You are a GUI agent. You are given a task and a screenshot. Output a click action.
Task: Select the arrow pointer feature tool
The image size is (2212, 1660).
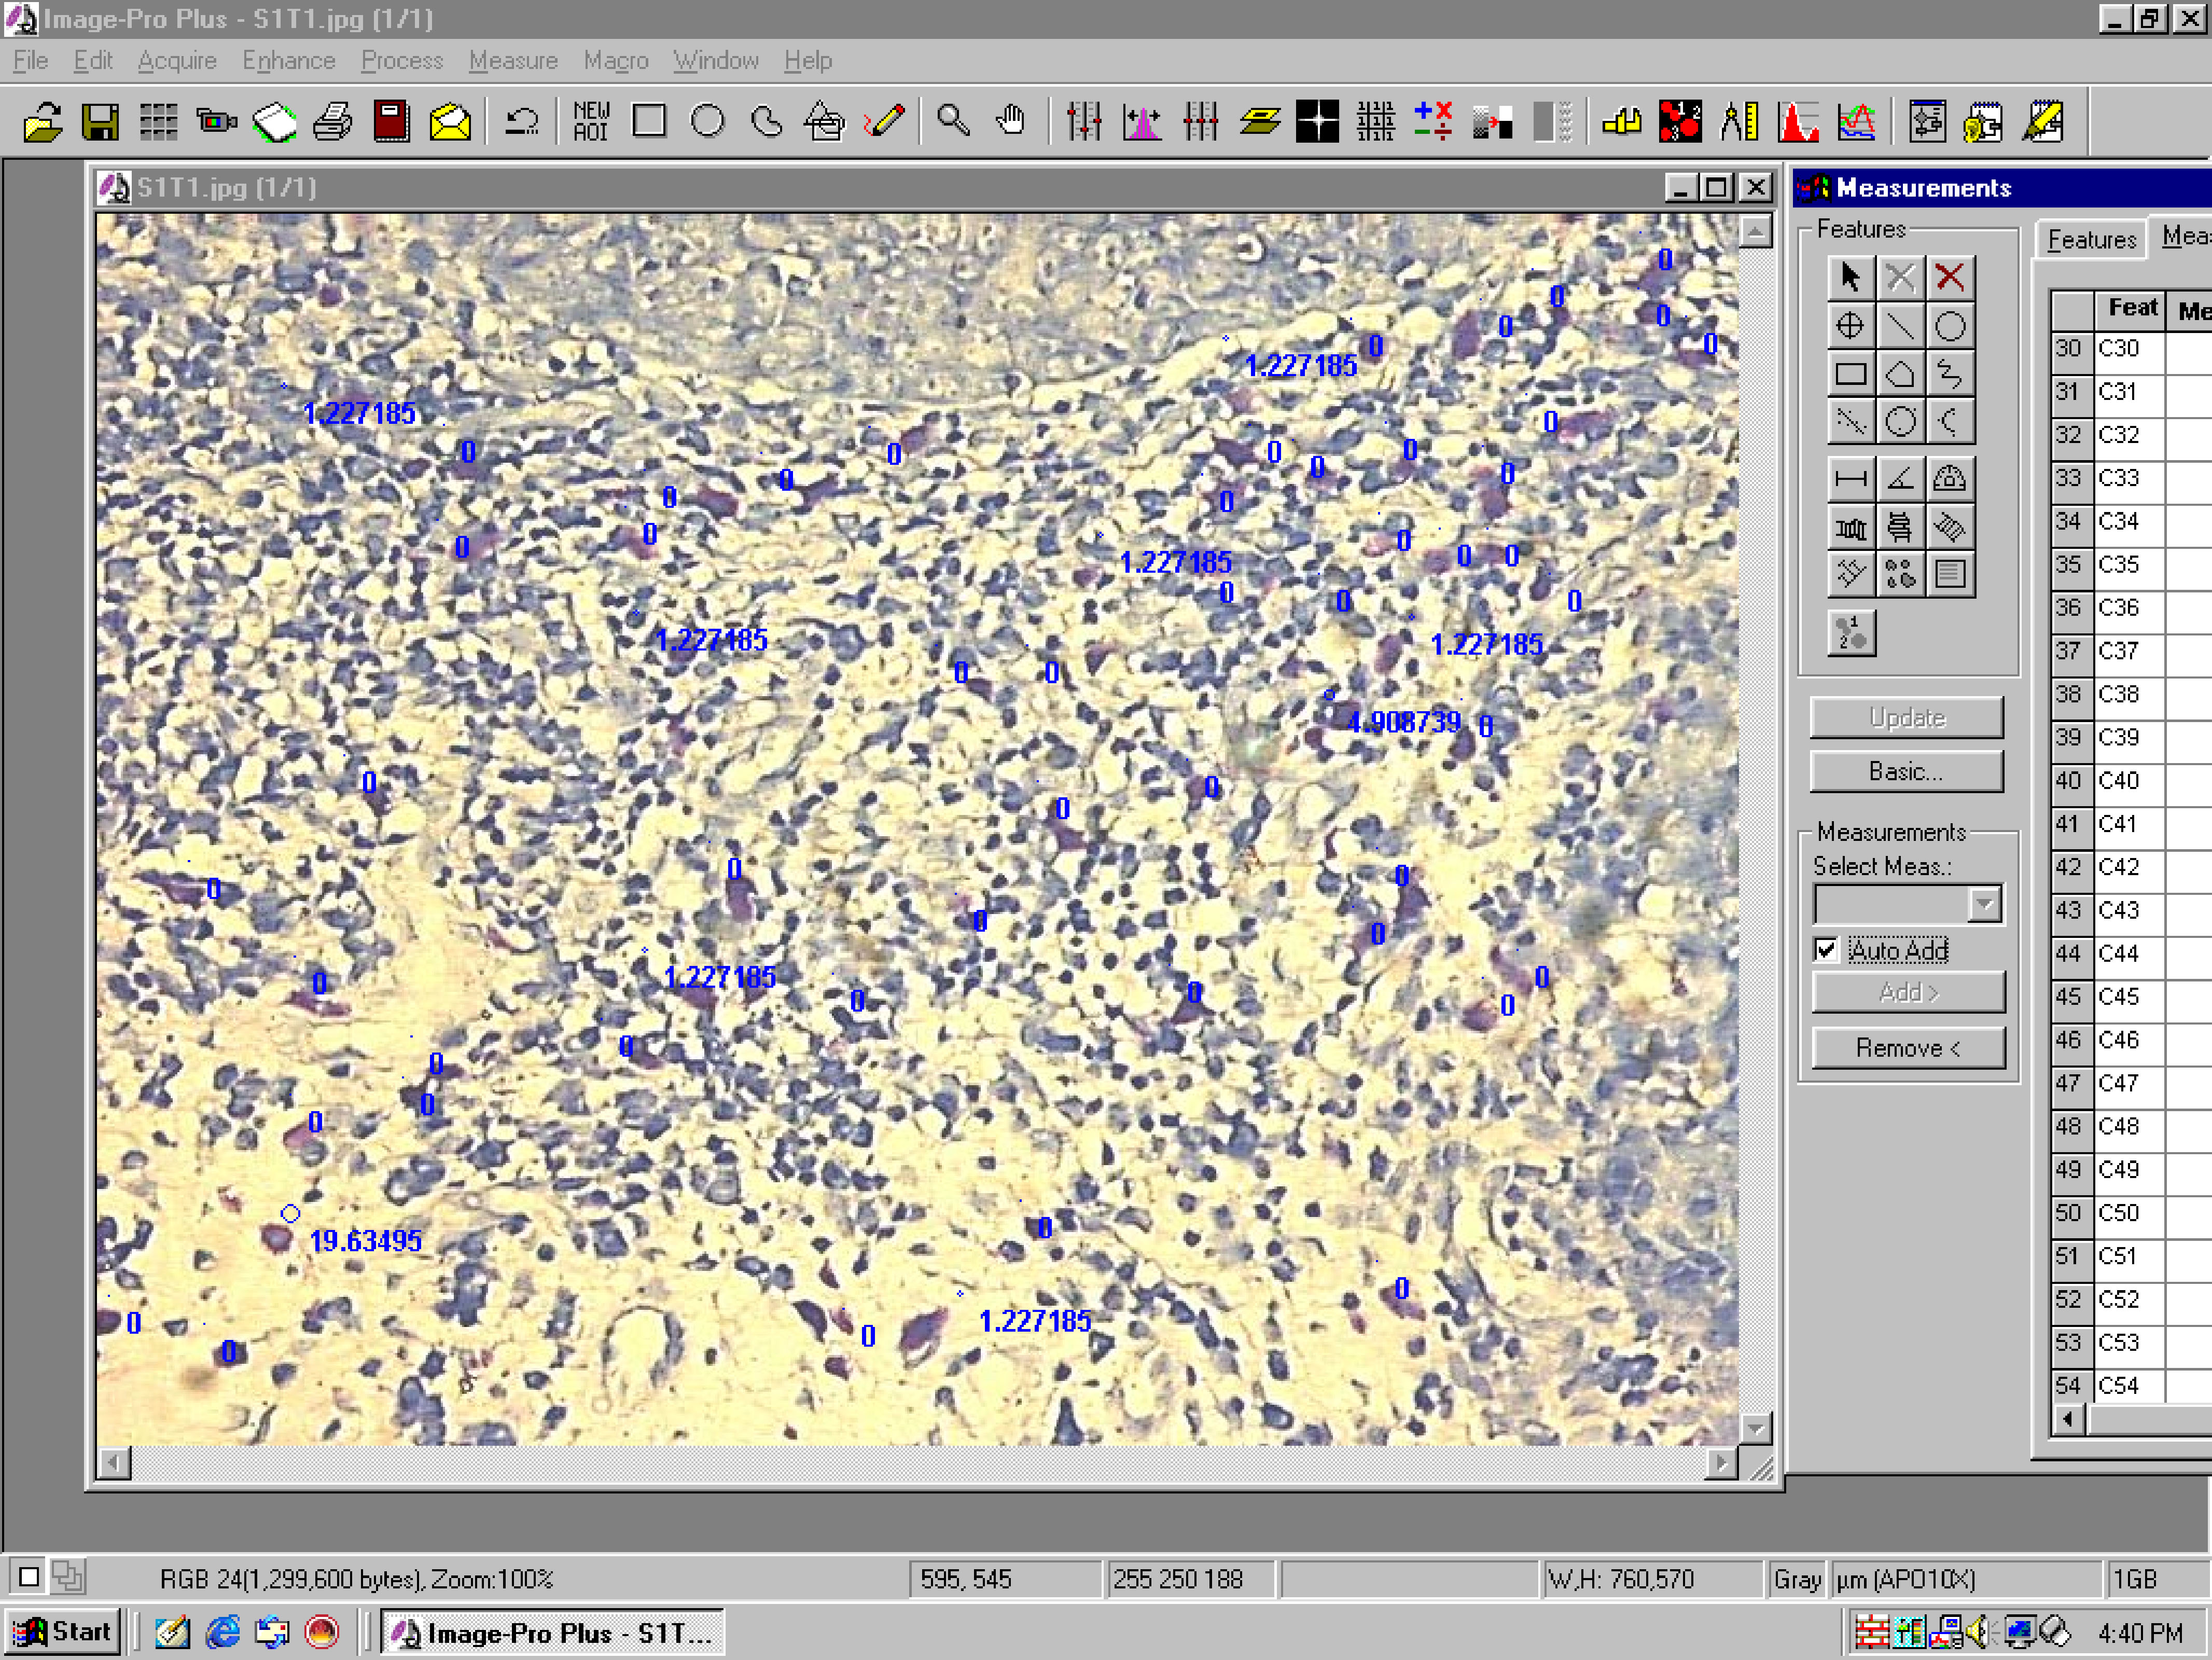point(1850,277)
